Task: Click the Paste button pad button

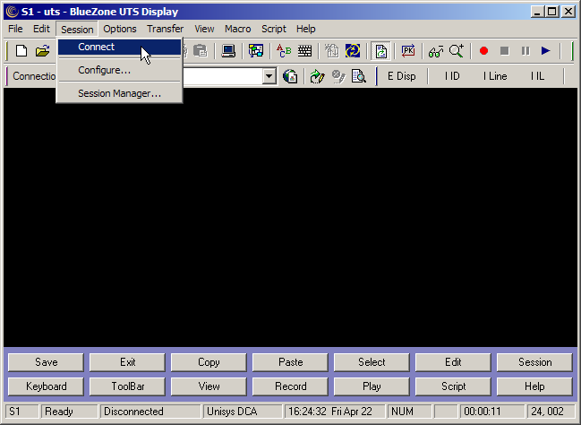Action: pyautogui.click(x=290, y=362)
